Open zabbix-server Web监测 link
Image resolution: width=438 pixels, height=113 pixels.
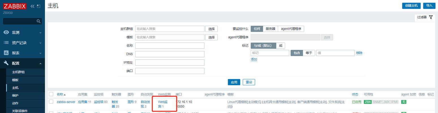click(163, 104)
